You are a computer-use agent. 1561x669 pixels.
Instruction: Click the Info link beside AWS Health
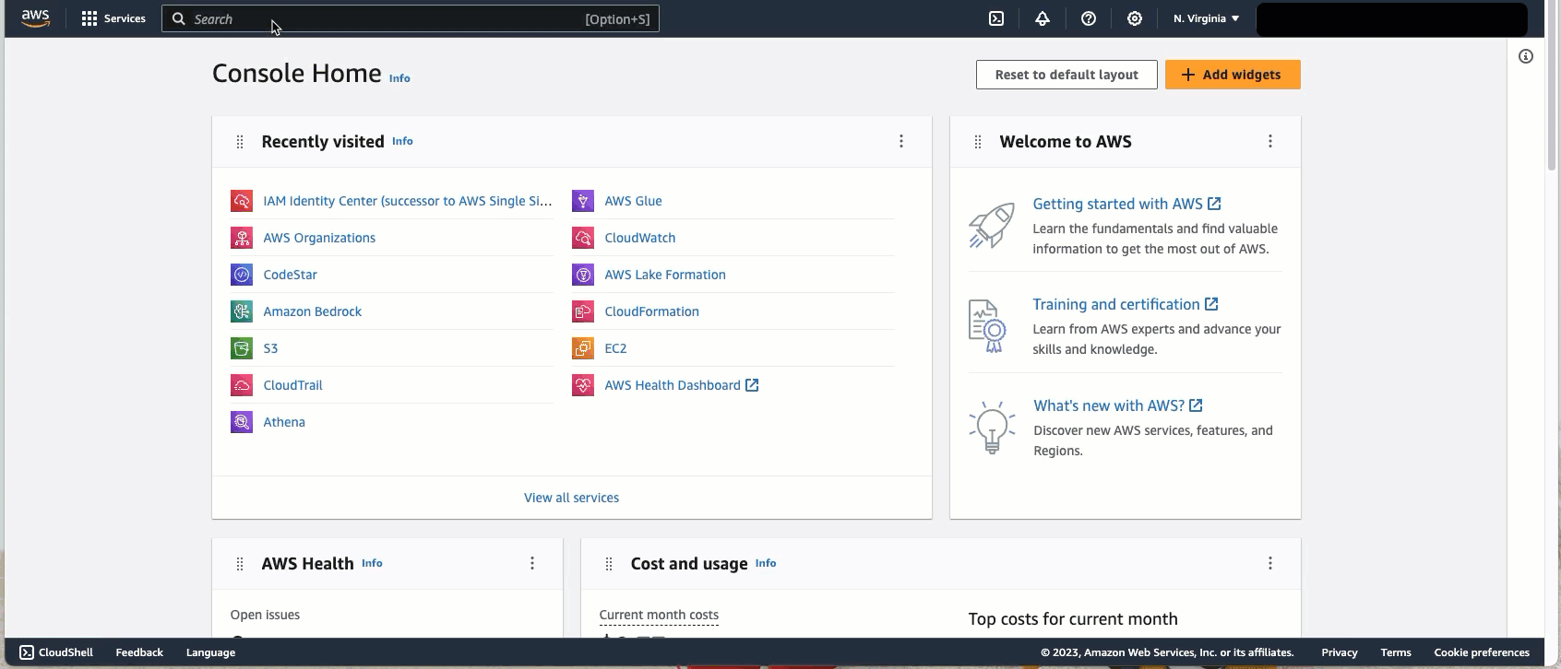click(372, 563)
